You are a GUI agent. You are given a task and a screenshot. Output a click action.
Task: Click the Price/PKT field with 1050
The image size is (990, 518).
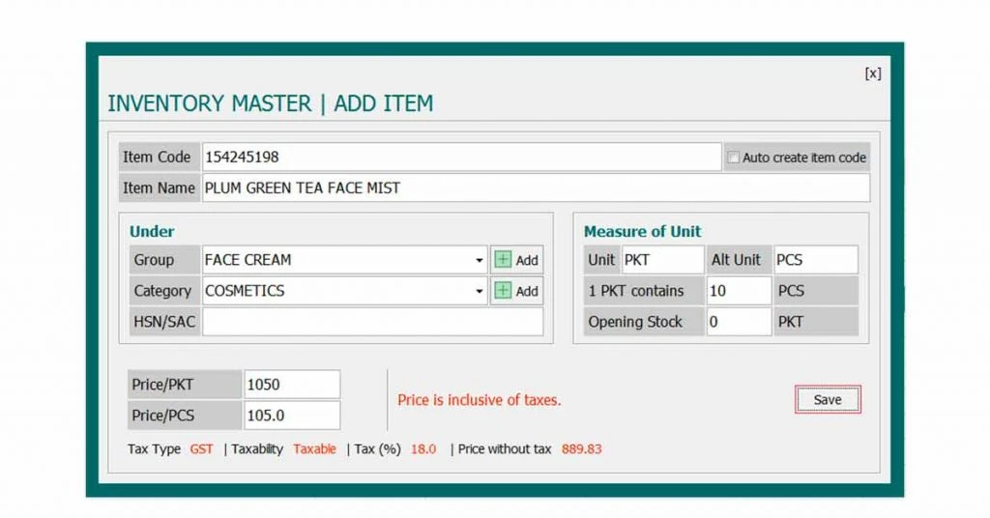tap(292, 385)
